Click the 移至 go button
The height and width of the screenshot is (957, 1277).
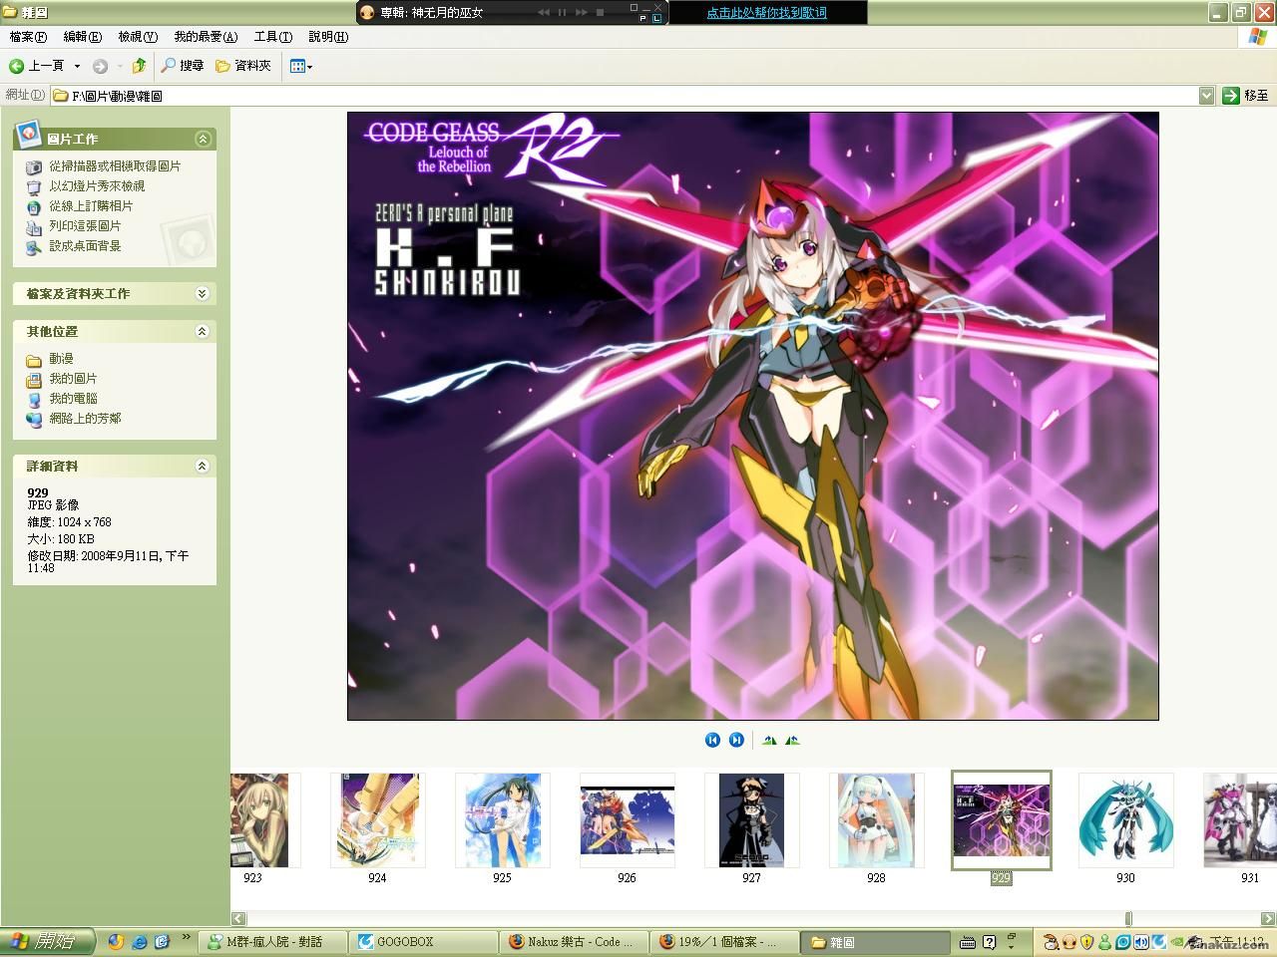click(1246, 96)
